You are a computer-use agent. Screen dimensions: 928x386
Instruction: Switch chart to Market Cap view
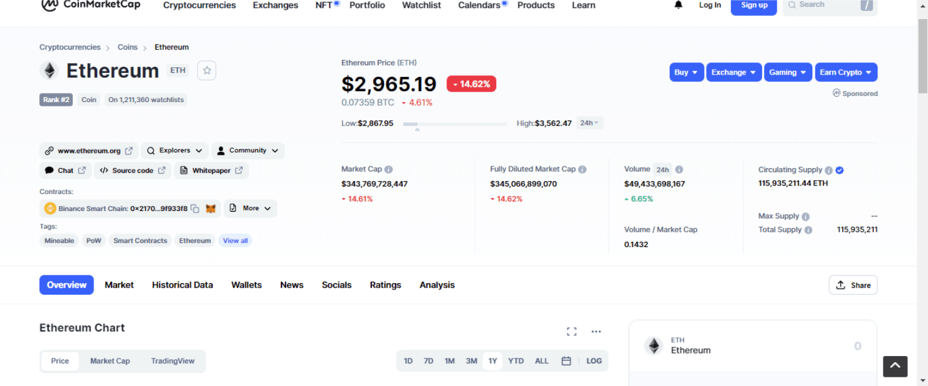(110, 361)
